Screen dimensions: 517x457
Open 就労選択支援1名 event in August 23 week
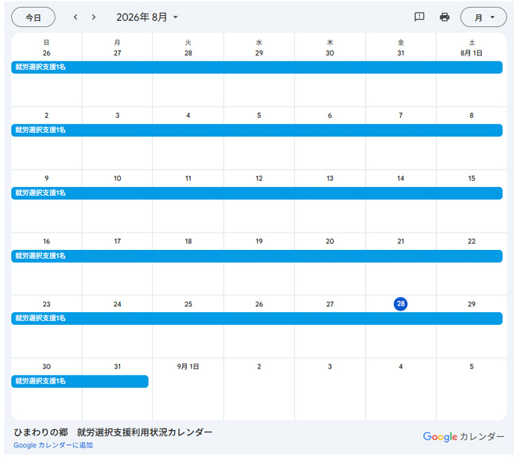coord(257,318)
